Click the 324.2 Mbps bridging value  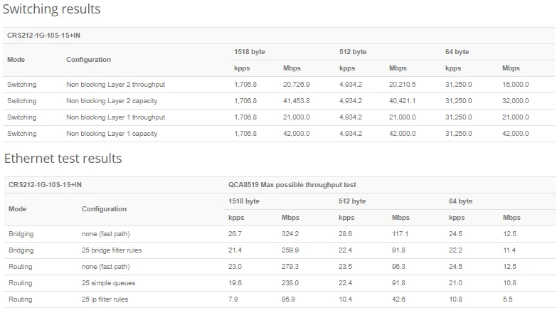(x=290, y=234)
